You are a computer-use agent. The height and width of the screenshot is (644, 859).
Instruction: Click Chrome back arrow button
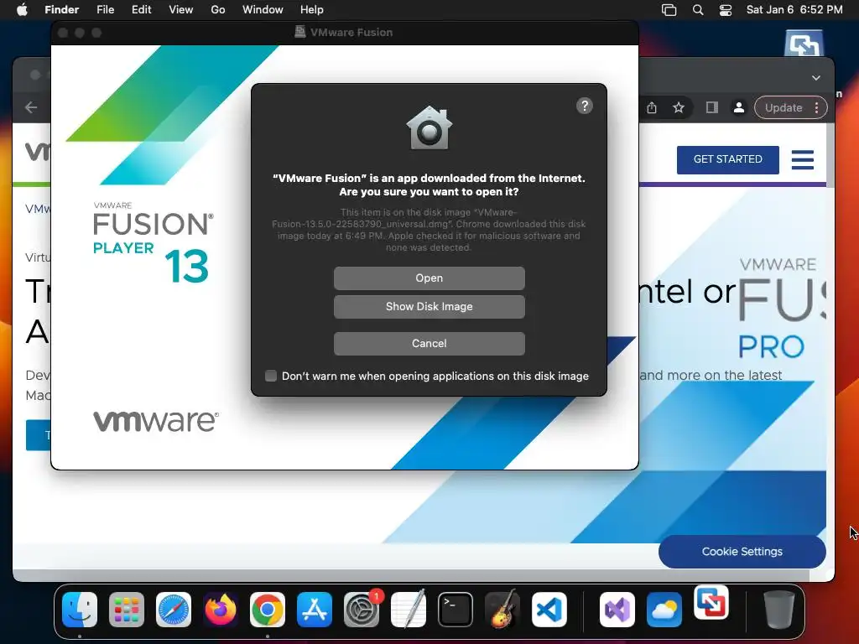tap(31, 108)
